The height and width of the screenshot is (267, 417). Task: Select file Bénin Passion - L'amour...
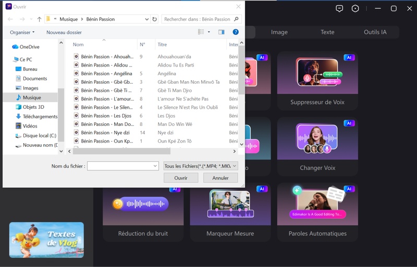(x=103, y=99)
